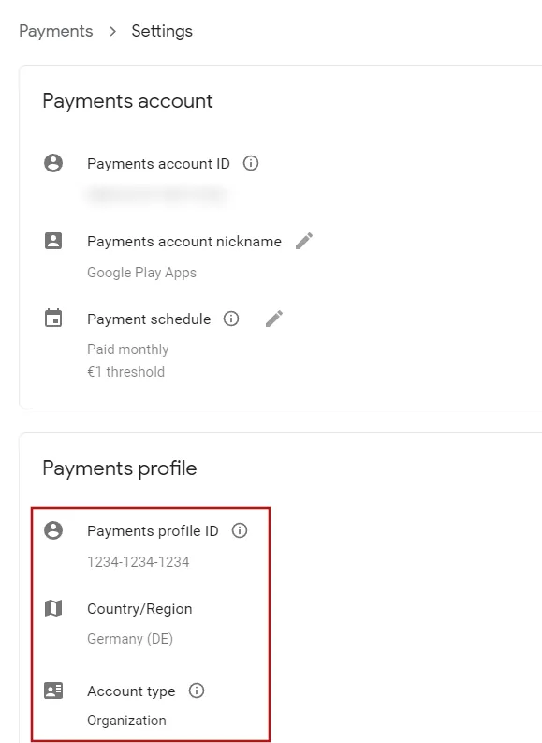Show info for Account type
The height and width of the screenshot is (743, 542).
[197, 691]
